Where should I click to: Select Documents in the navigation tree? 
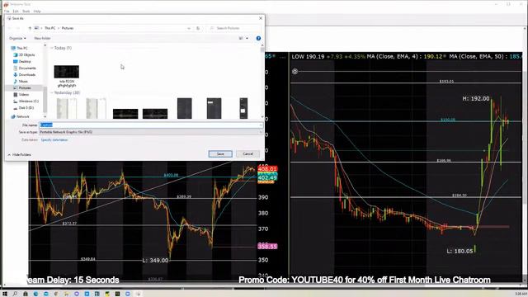(x=24, y=68)
